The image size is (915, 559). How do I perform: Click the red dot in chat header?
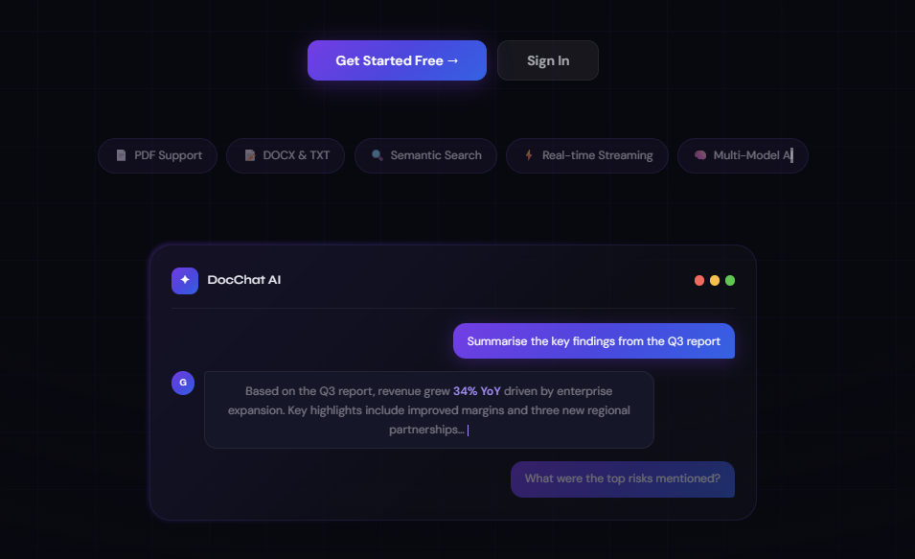point(699,280)
